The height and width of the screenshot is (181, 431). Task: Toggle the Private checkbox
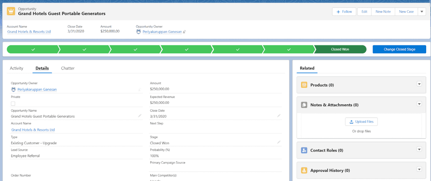coord(13,103)
